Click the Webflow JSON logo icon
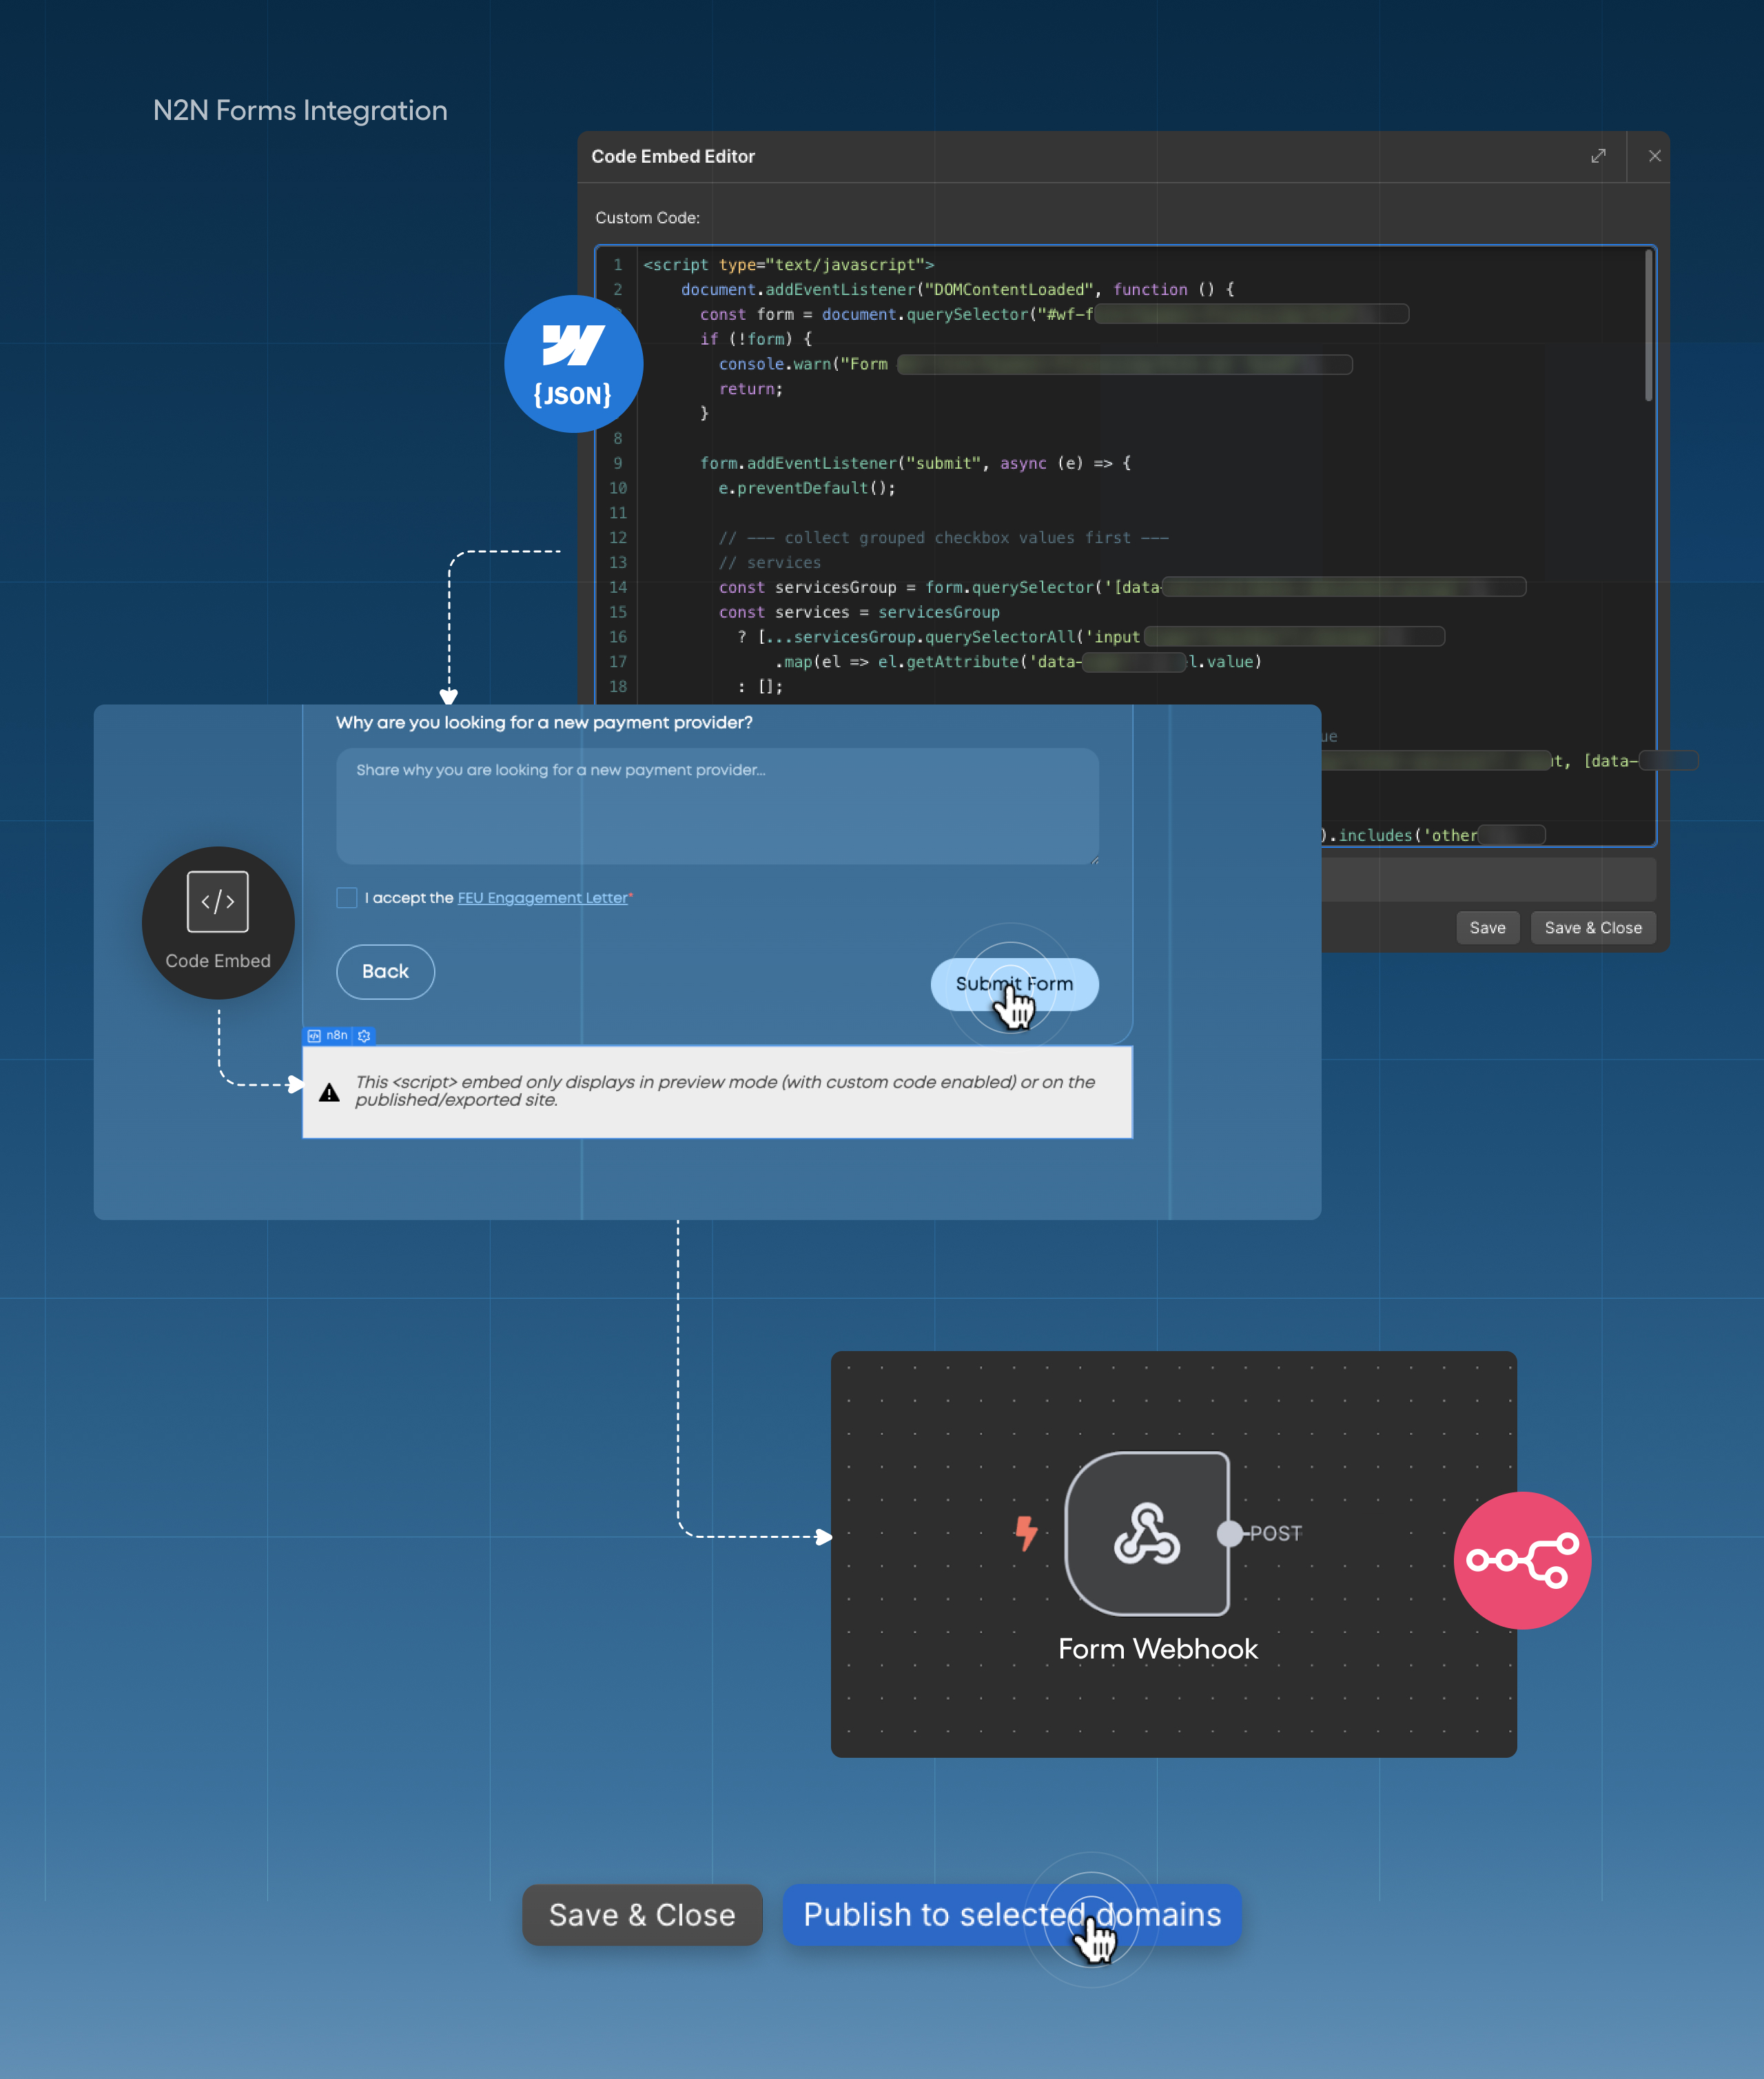The width and height of the screenshot is (1764, 2079). click(573, 363)
